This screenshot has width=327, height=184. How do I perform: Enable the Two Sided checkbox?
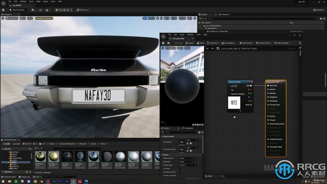tap(180, 169)
